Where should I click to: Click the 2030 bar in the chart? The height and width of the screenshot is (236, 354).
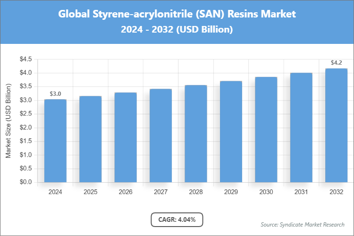click(266, 130)
